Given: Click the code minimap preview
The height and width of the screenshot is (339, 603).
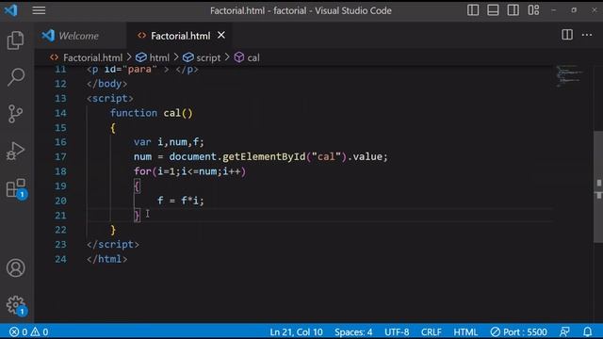Looking at the screenshot, I should 569,77.
